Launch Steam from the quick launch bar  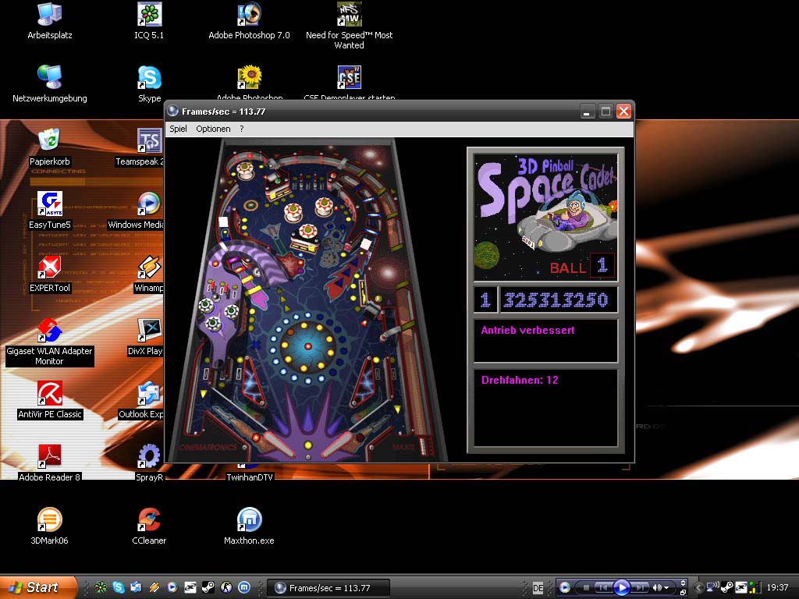(208, 588)
